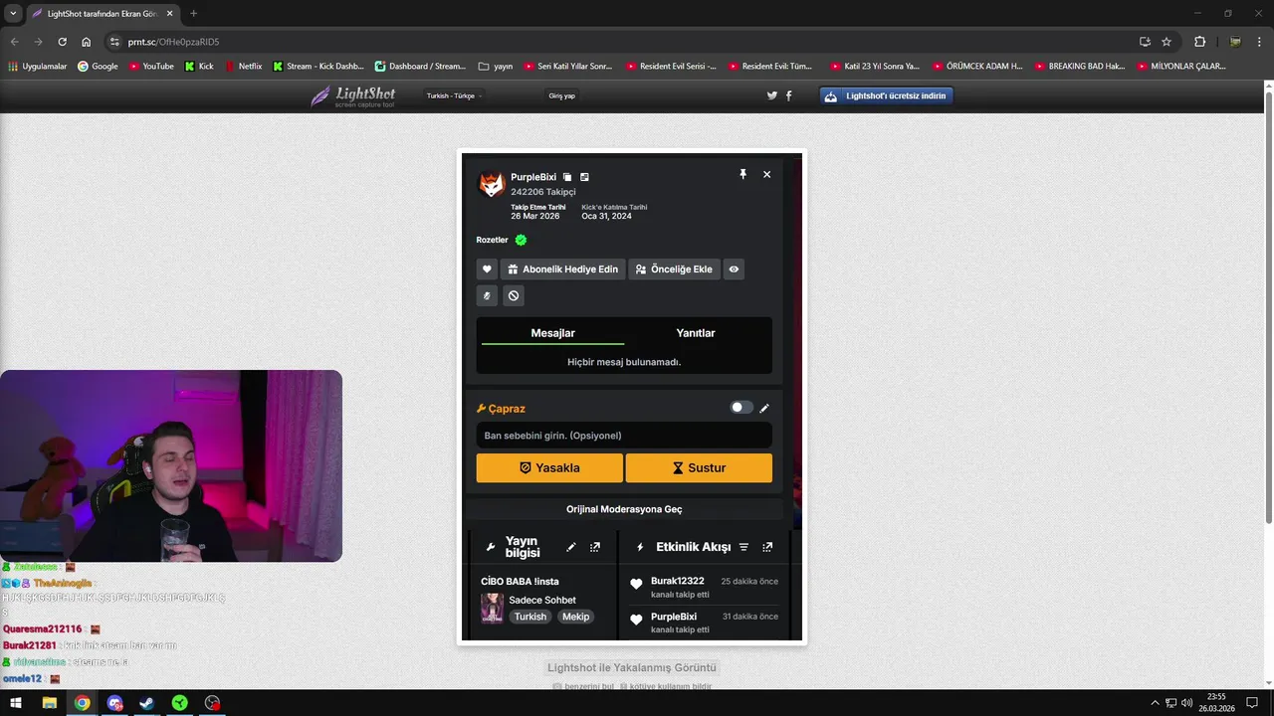The image size is (1274, 716).
Task: Click the green verified badge next to Rozetler
Action: 521,240
